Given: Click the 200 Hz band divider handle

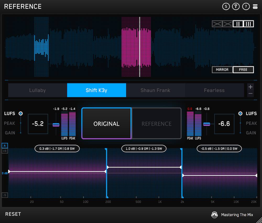Looking at the screenshot, I should [107, 173].
